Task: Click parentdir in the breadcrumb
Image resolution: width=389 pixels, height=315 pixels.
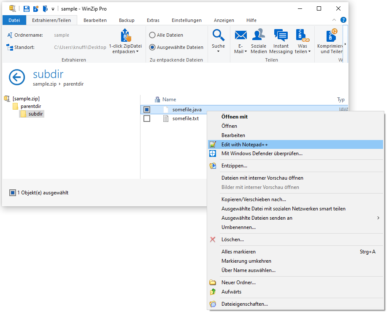Action: tap(73, 84)
